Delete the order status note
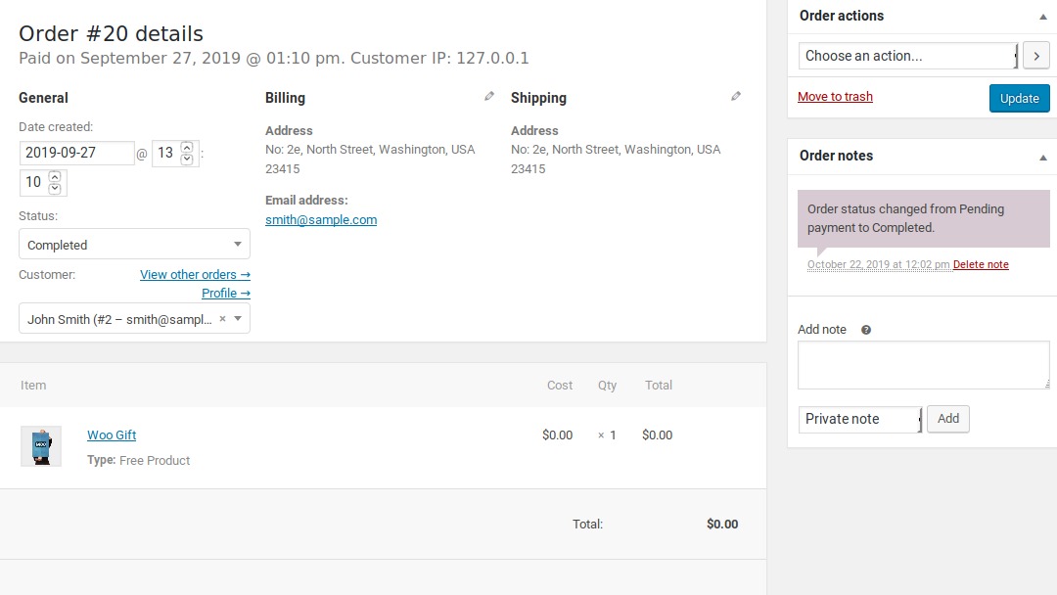 click(x=981, y=265)
